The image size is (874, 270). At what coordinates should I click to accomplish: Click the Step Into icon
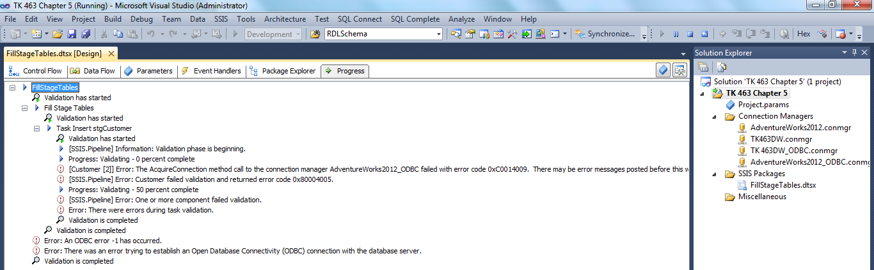click(737, 34)
